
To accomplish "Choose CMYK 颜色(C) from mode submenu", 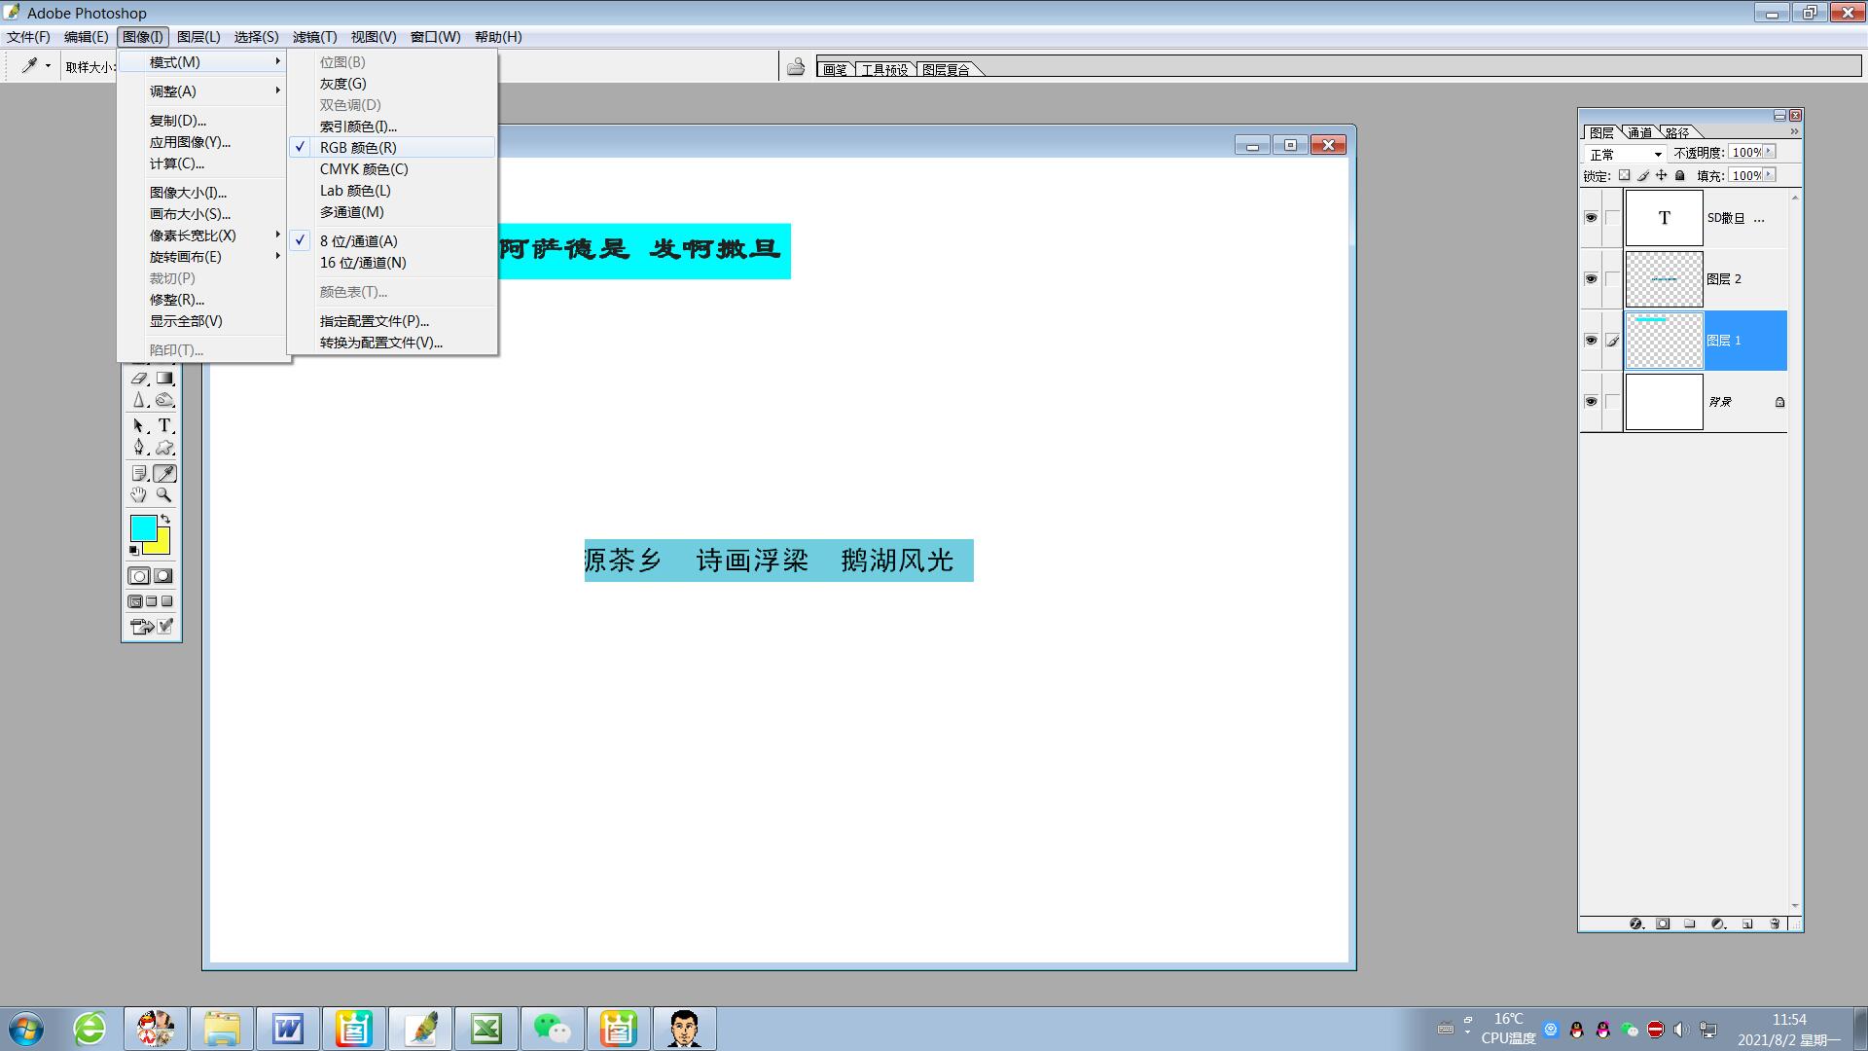I will [x=364, y=169].
